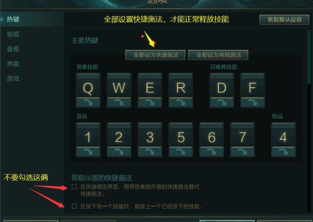Open the 视频 settings tab
313x222 pixels.
tap(13, 35)
